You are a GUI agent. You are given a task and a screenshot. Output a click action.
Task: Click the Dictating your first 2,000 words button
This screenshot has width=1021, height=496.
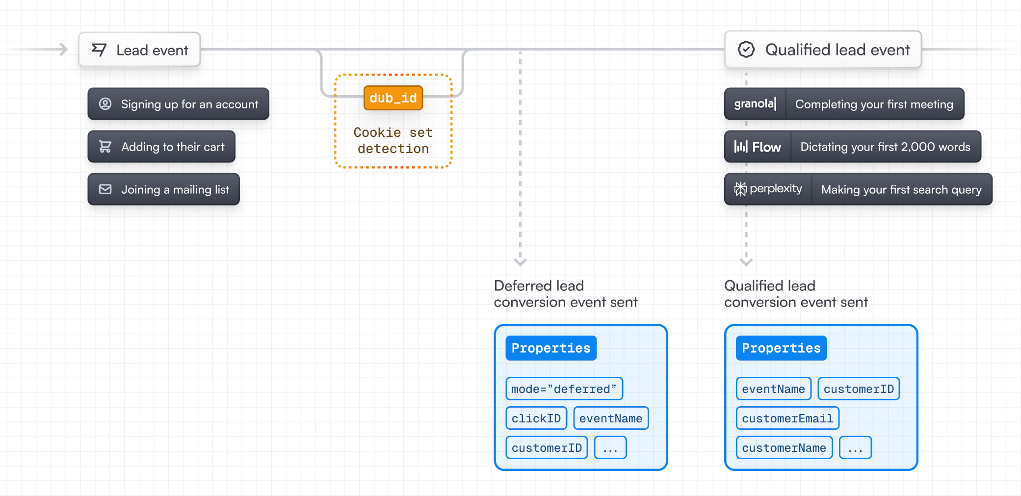pyautogui.click(x=886, y=146)
